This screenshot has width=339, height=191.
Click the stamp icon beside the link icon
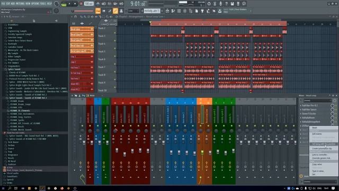point(121,11)
